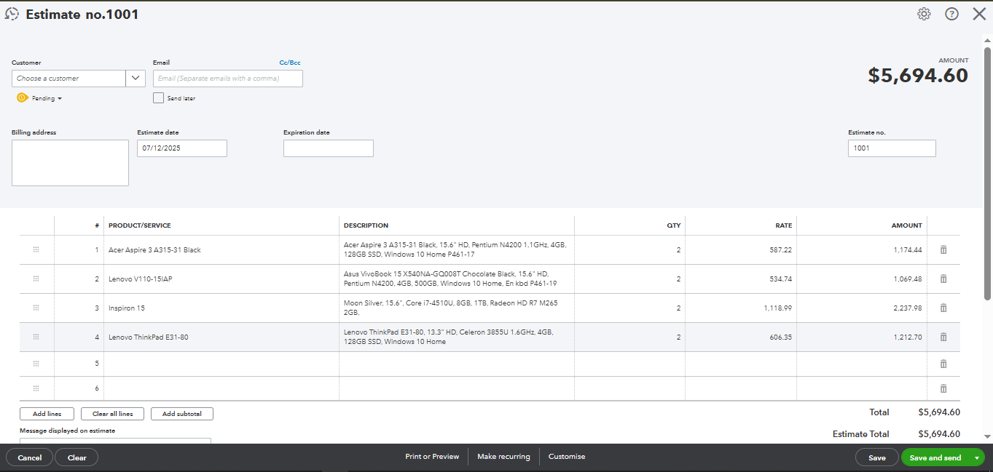The image size is (993, 472).
Task: Grab the drag handle of row 3
Action: coord(36,308)
